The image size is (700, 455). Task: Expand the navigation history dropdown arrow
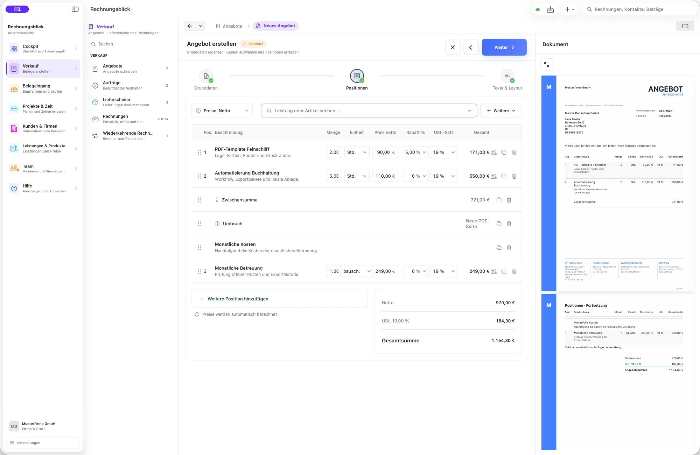click(x=201, y=26)
